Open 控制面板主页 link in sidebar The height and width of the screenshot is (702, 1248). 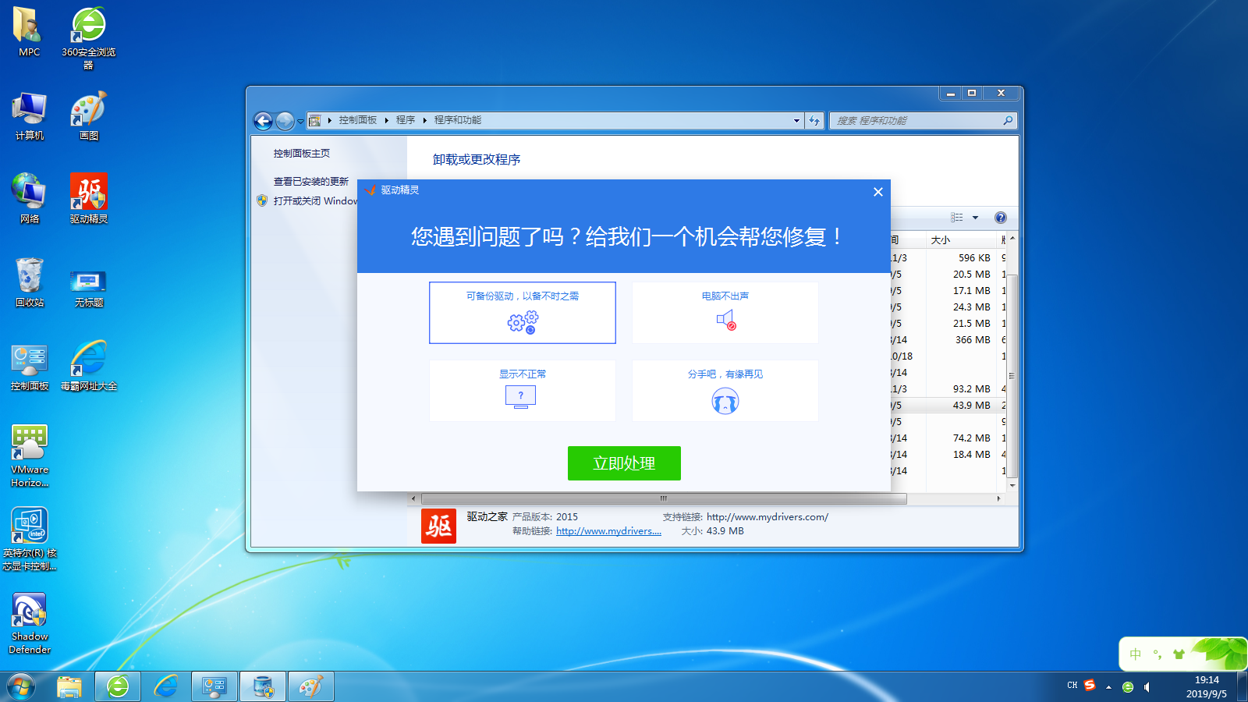[x=302, y=154]
